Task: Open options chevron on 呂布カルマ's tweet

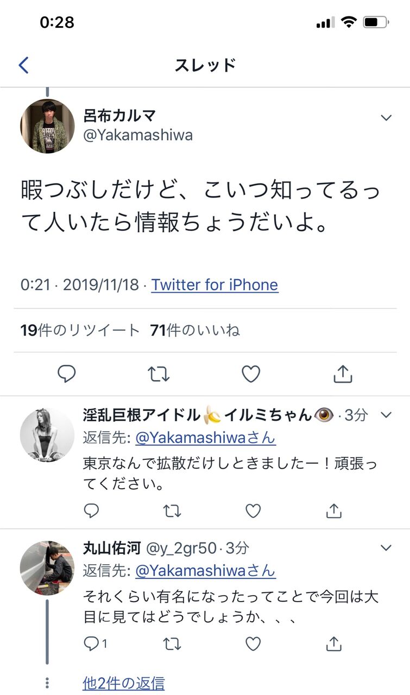Action: 386,118
